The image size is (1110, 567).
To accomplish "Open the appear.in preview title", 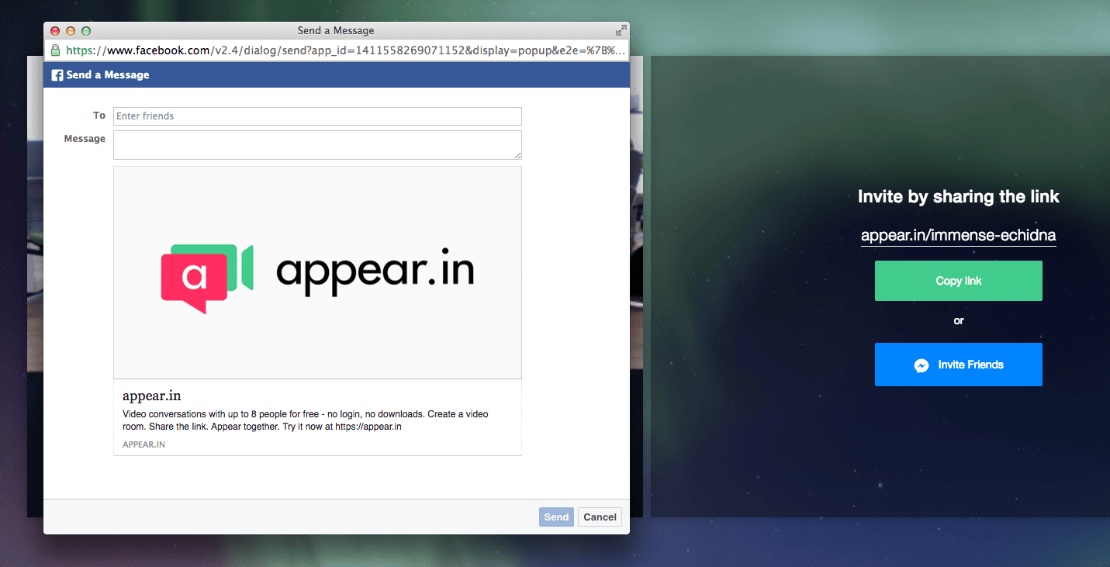I will coord(152,396).
